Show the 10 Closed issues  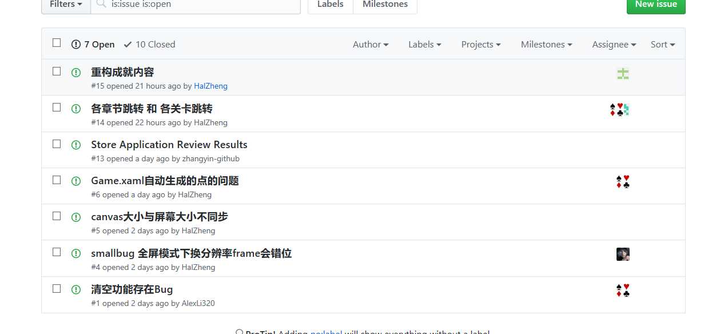click(149, 44)
